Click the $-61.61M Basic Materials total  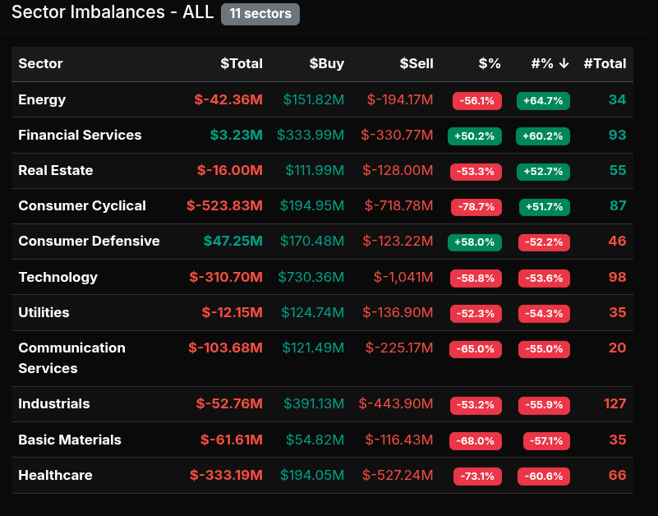click(232, 440)
